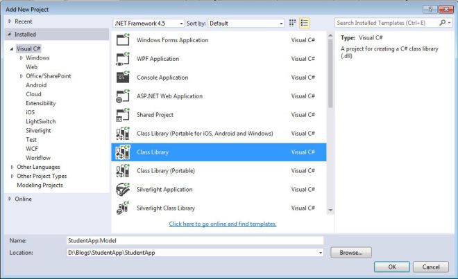Select the Silverlight Class Library name
The width and height of the screenshot is (458, 279).
point(166,208)
